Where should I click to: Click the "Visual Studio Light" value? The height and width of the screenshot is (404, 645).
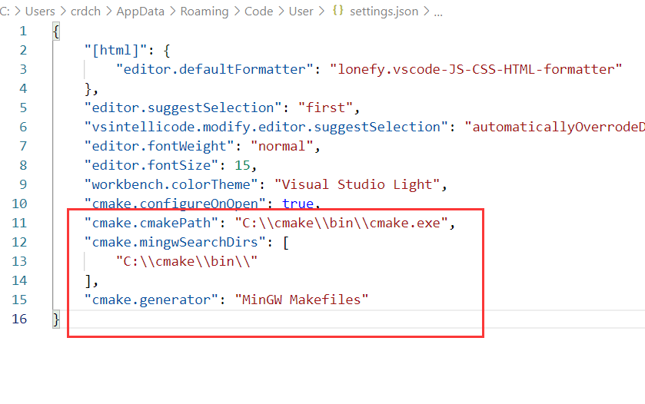coord(357,184)
